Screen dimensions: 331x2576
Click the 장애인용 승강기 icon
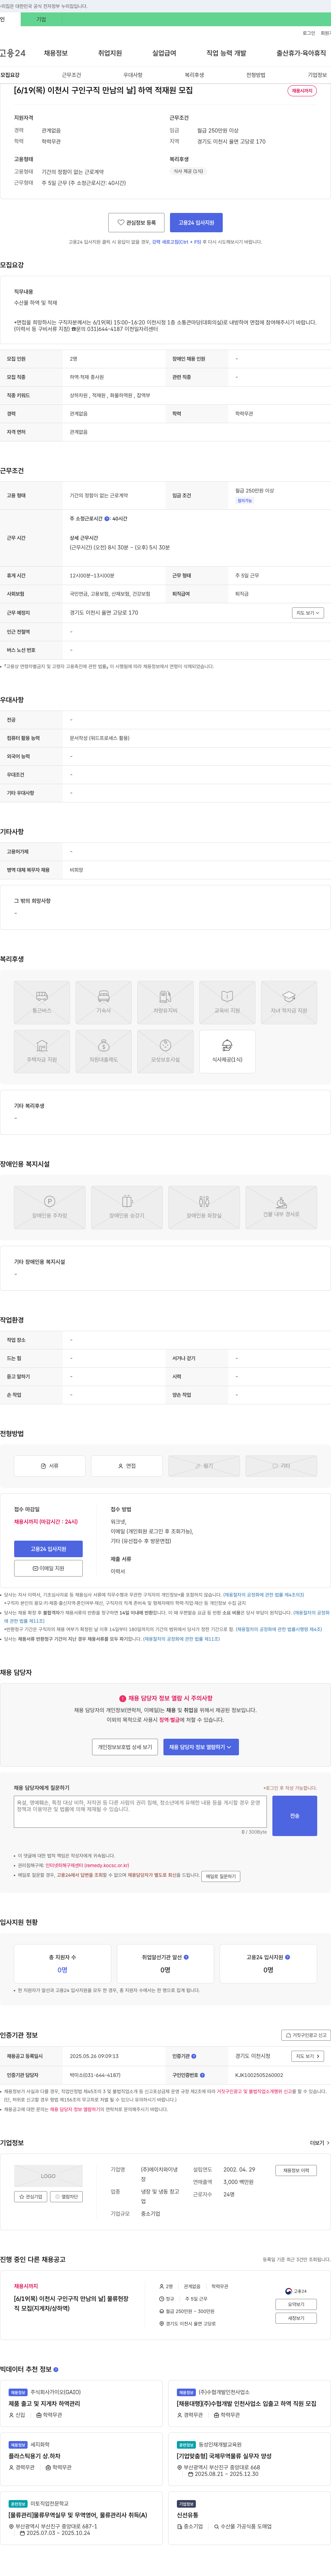coord(127,1208)
